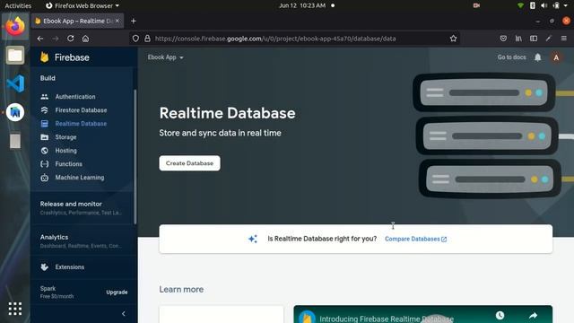Show site tracking protection shield icon
Screen dimensions: 574x323
(x=135, y=39)
